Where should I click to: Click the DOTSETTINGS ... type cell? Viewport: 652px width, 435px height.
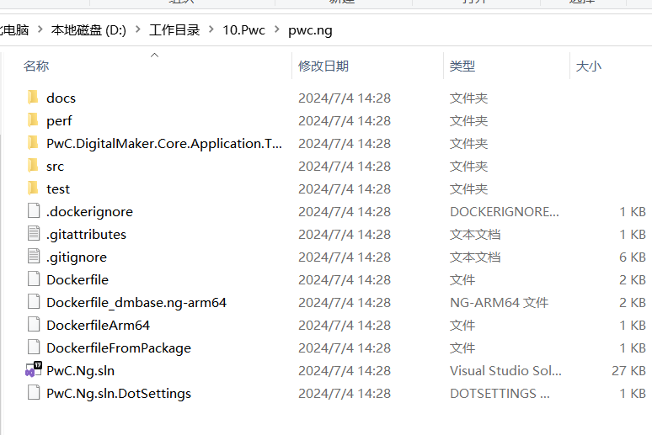500,394
